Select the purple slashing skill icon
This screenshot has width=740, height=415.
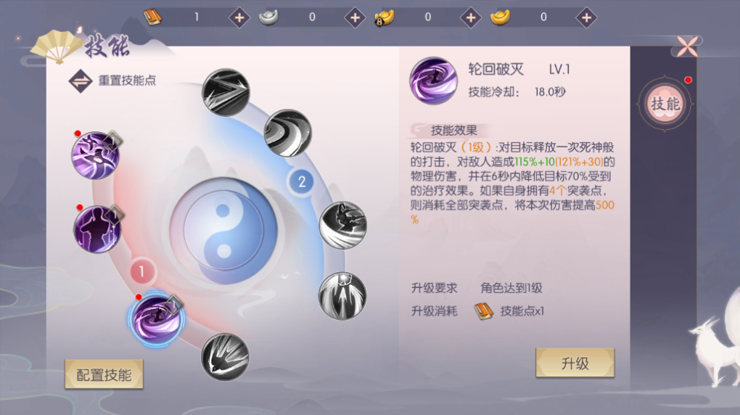click(x=95, y=155)
